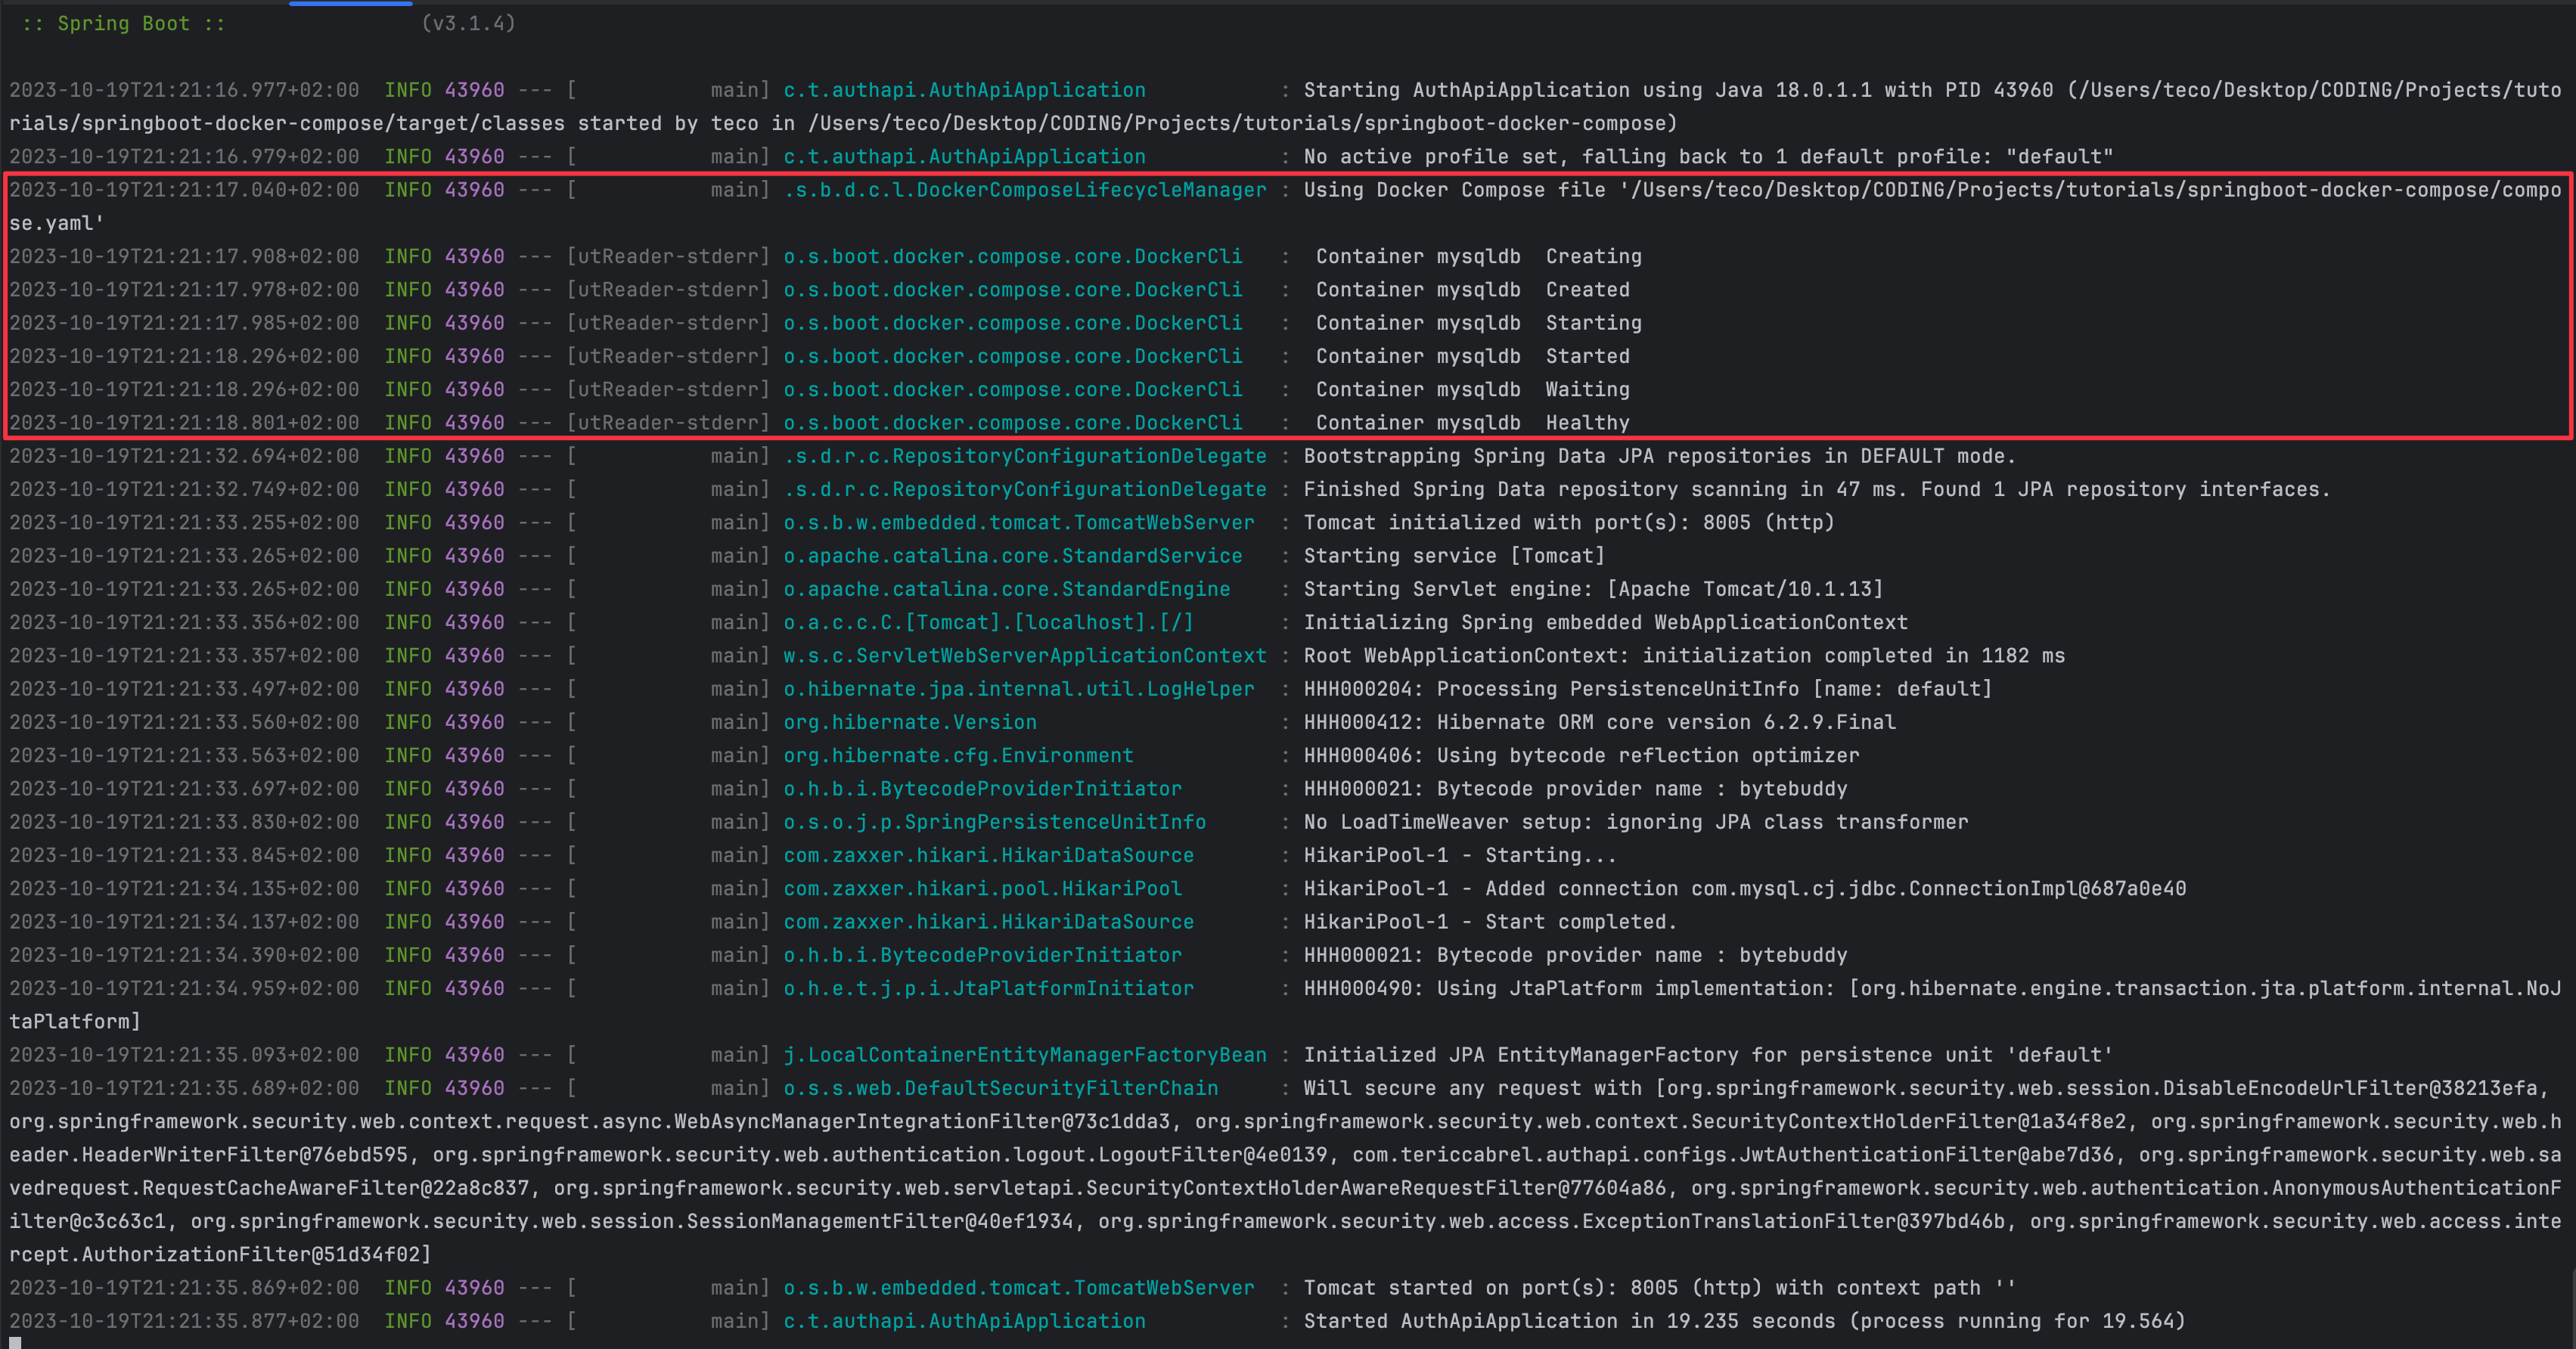Screen dimensions: 2576x1349
Task: Click the AuthApiApplication logger on the last line
Action: [x=964, y=1321]
